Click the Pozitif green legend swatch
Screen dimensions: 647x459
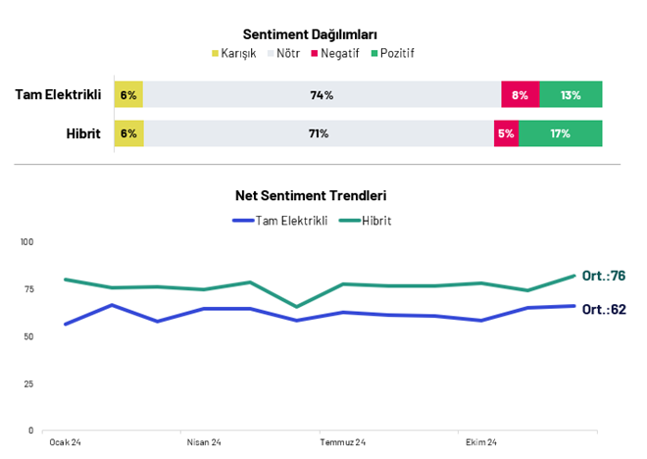pyautogui.click(x=374, y=53)
